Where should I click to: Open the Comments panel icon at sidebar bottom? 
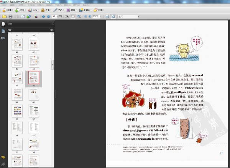[3, 157]
